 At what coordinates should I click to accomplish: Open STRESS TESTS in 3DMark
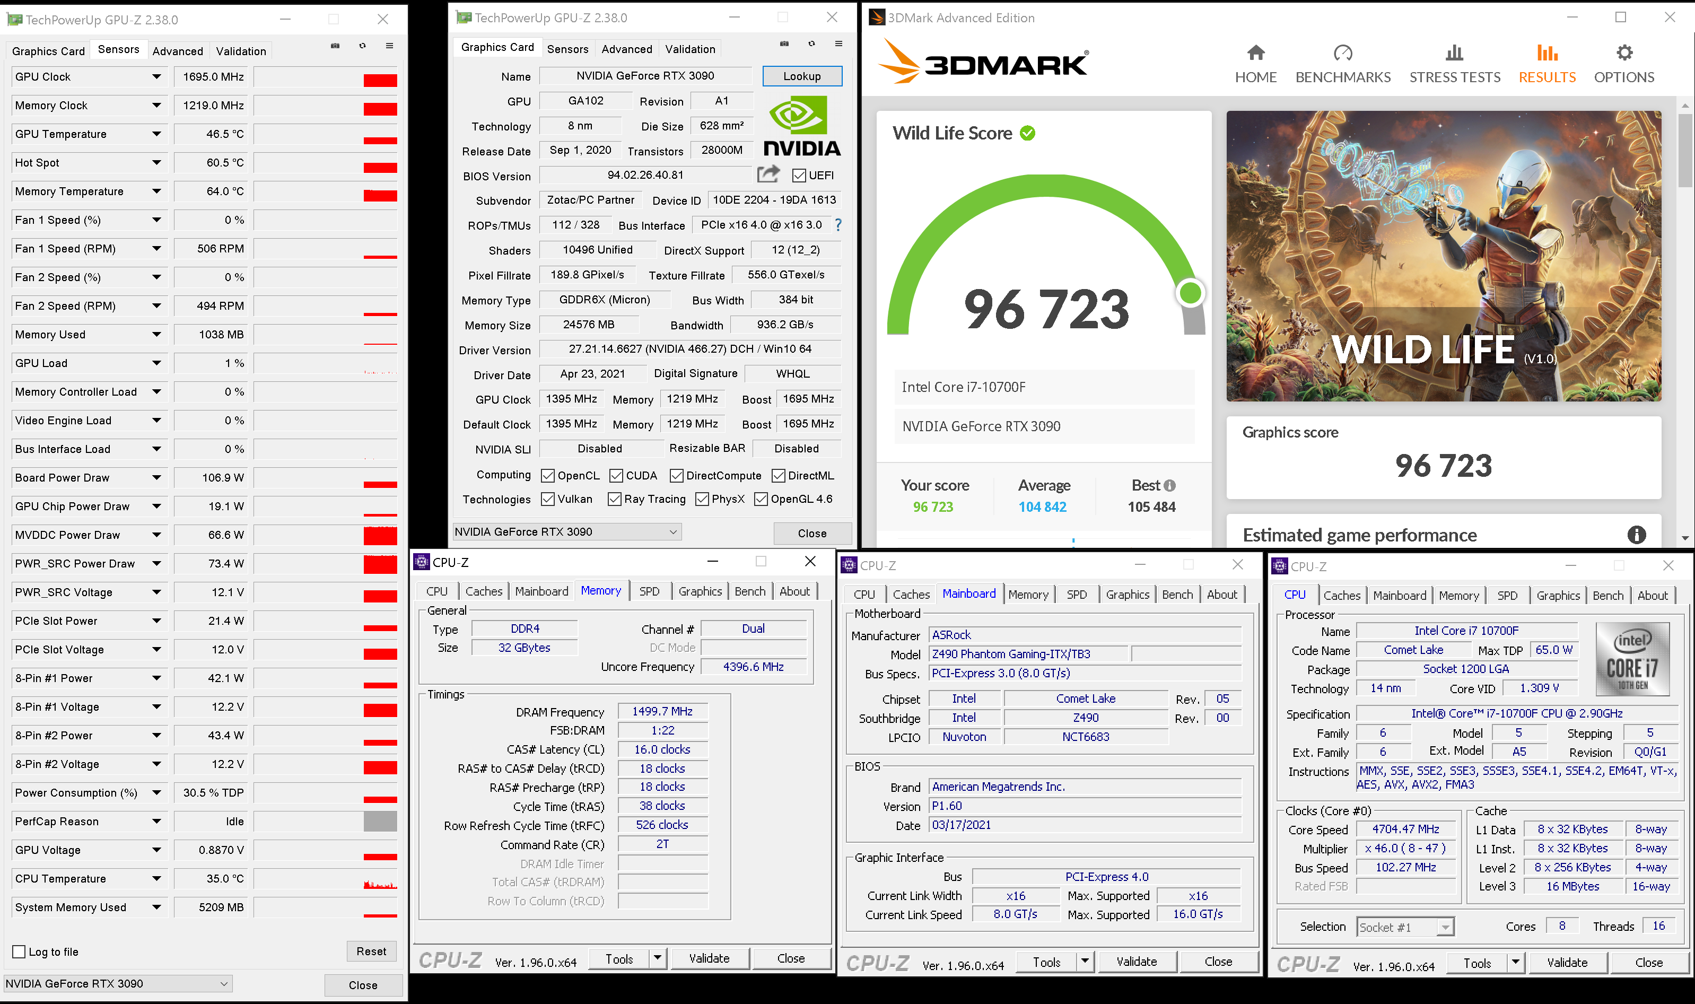click(x=1454, y=64)
